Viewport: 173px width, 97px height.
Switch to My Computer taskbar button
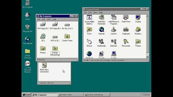[44, 95]
